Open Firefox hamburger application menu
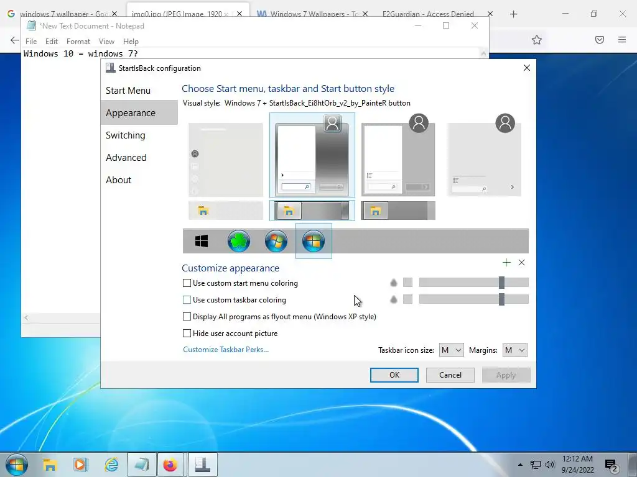Screen dimensions: 637x477 pyautogui.click(x=622, y=40)
